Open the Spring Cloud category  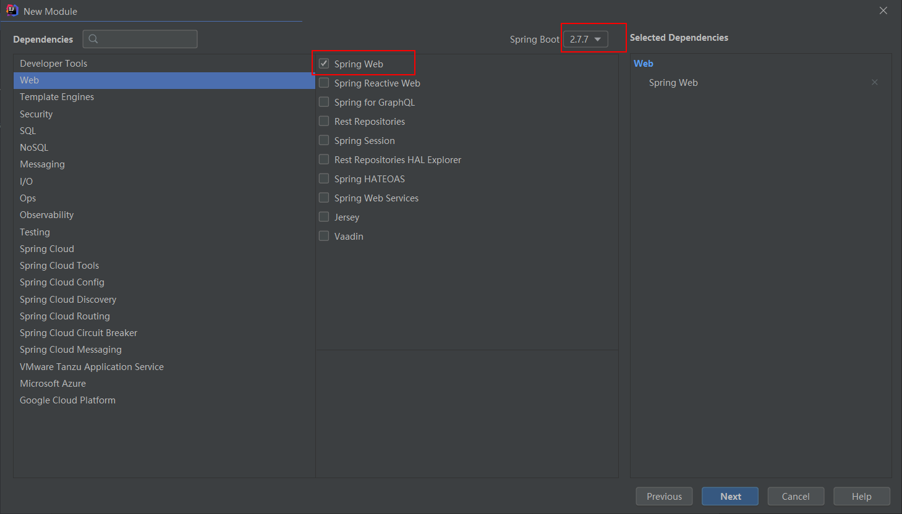point(164,249)
